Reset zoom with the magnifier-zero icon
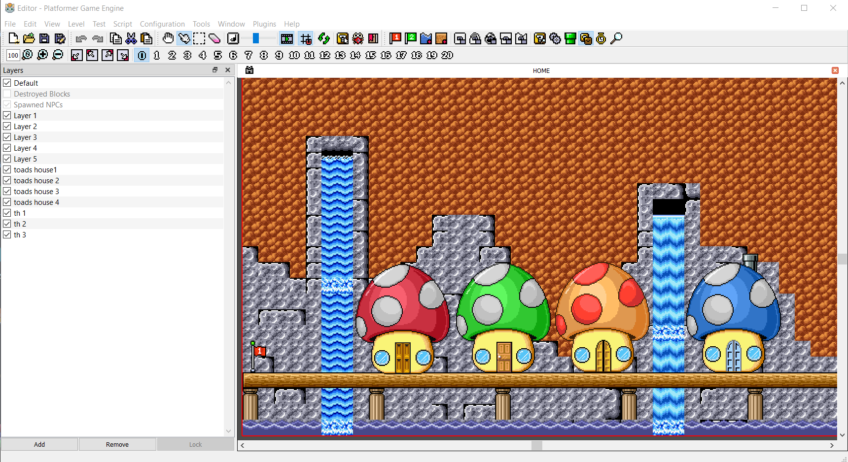The height and width of the screenshot is (462, 848). [28, 55]
